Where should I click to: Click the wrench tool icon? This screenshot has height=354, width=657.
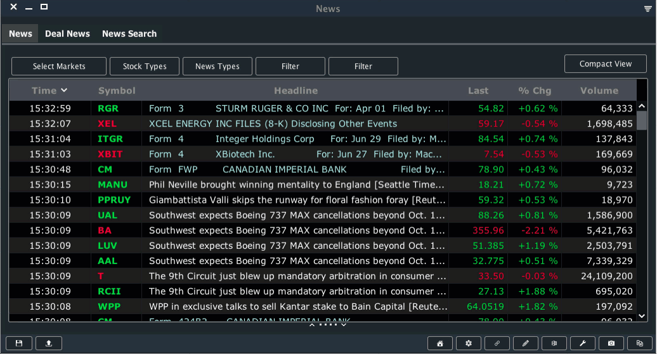coord(583,343)
